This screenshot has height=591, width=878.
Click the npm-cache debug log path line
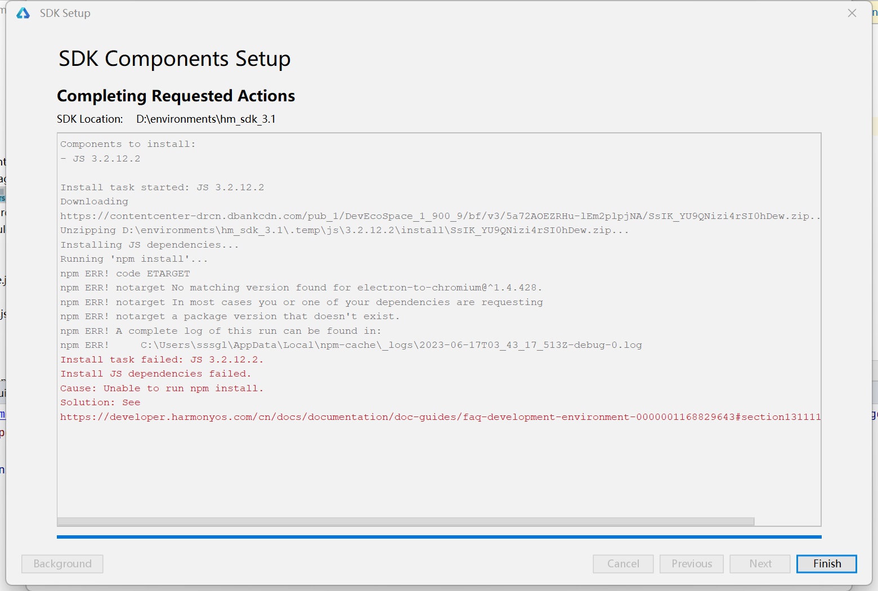pyautogui.click(x=351, y=345)
